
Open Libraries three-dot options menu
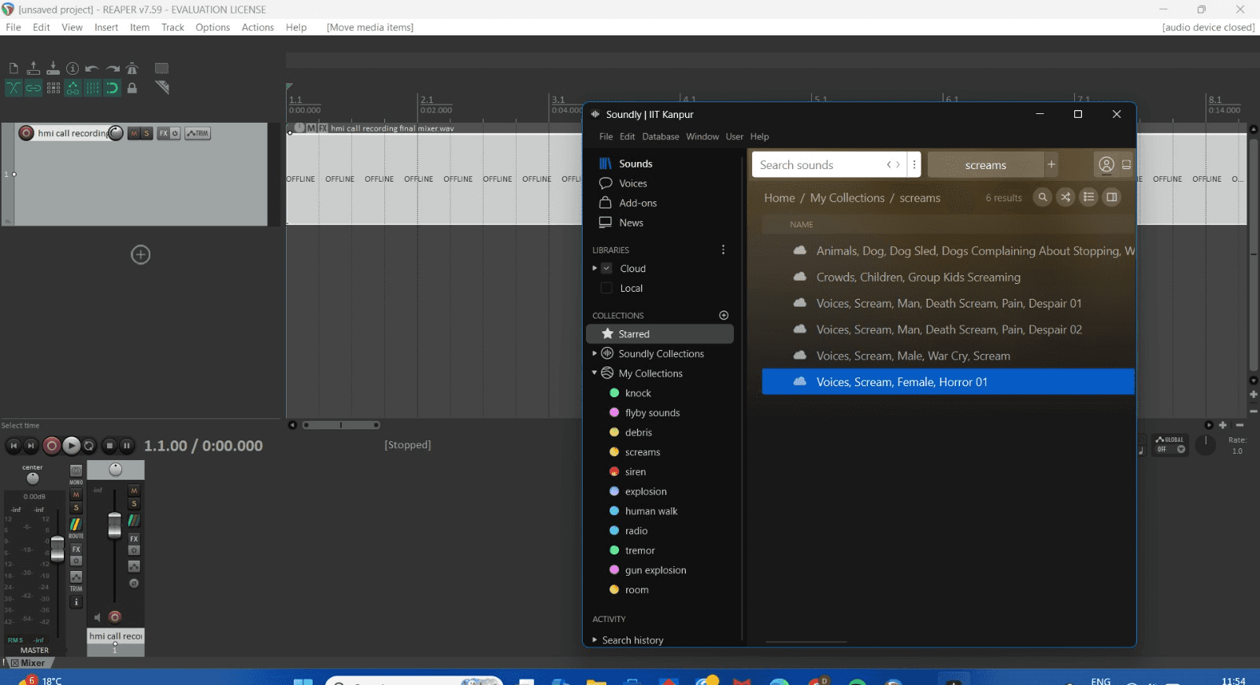click(x=723, y=250)
